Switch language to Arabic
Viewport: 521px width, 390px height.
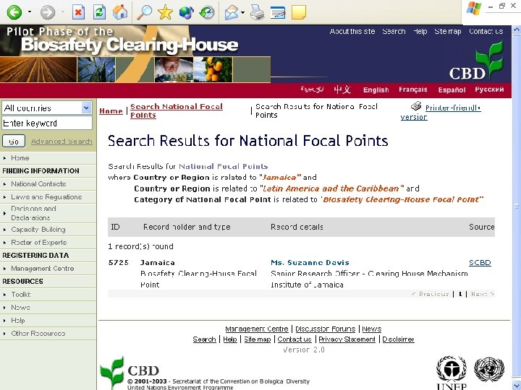coord(312,90)
